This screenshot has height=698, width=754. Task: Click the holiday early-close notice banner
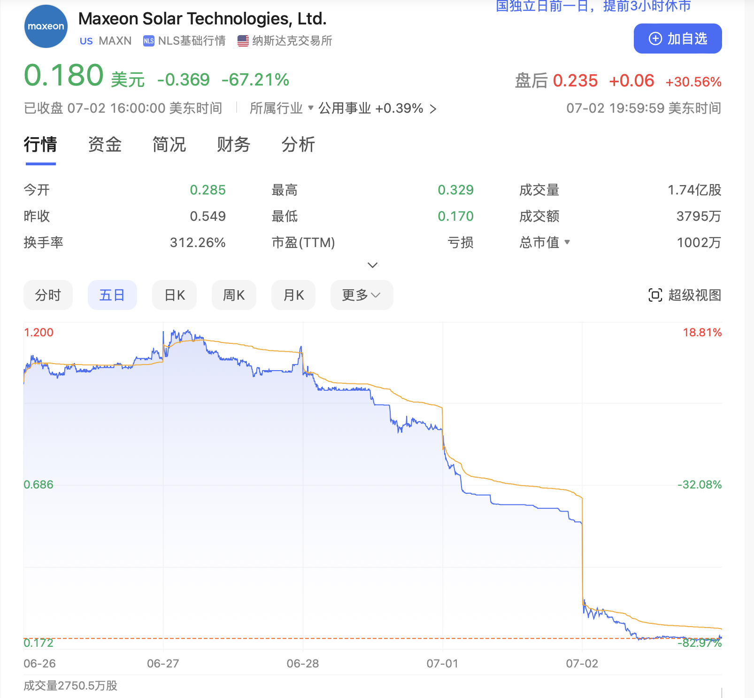click(x=593, y=6)
